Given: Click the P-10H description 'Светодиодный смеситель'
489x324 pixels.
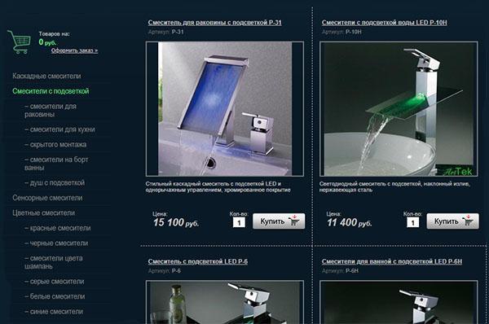Looking at the screenshot, I should (x=394, y=186).
